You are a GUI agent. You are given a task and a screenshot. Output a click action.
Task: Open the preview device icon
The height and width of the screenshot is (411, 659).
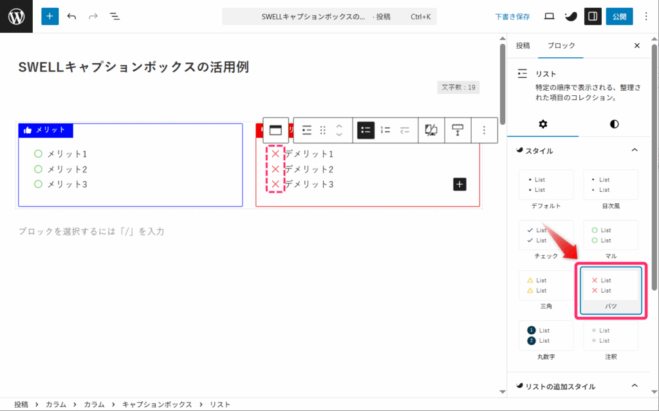tap(550, 16)
